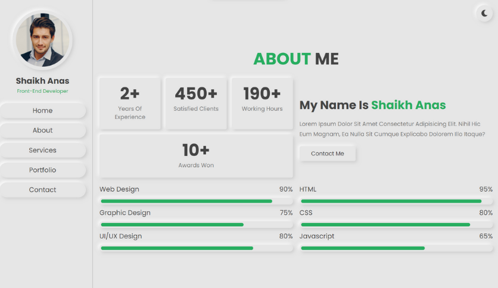Click the 'Graphic Design' skill label

point(125,212)
